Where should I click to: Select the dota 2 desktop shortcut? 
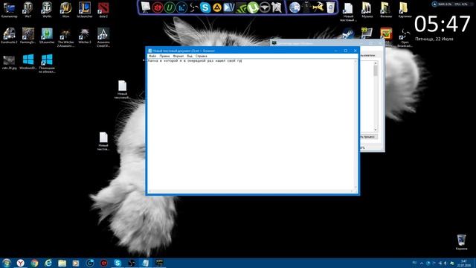[x=103, y=10]
